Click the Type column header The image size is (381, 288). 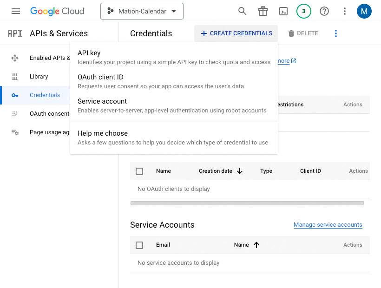266,171
